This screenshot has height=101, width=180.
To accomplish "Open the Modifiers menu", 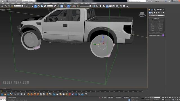I will coord(30,3).
